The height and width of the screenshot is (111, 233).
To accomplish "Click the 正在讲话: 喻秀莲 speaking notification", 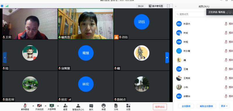I will (x=220, y=12).
